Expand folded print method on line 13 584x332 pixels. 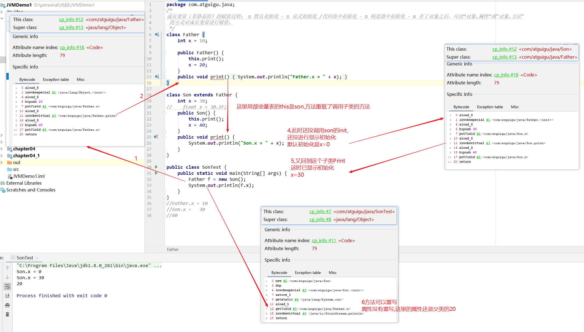(x=164, y=77)
